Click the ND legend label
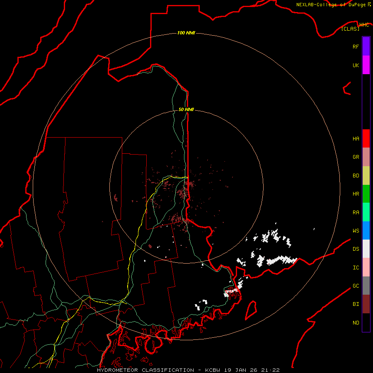The image size is (373, 373). (356, 323)
